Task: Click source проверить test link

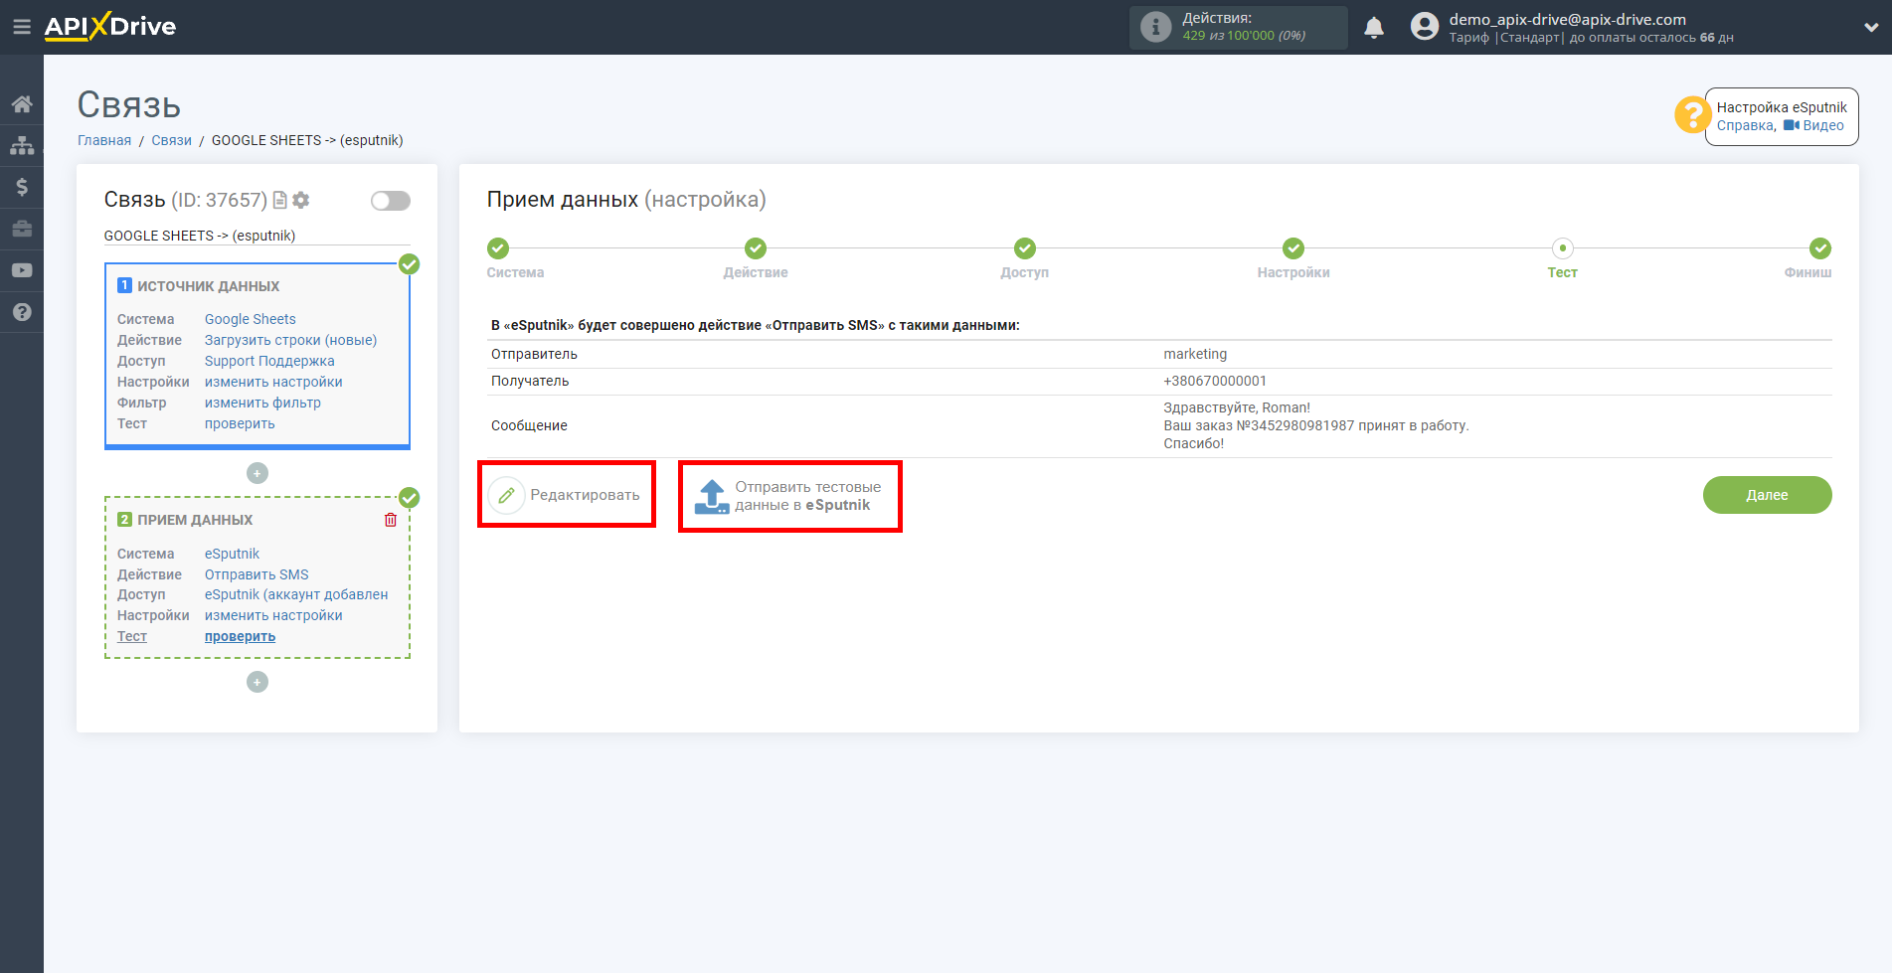Action: point(240,423)
